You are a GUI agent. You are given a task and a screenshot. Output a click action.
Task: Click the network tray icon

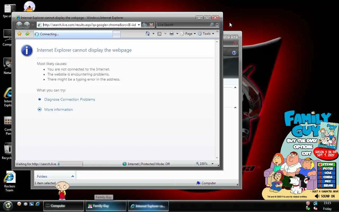point(315,203)
